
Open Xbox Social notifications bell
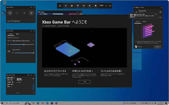pyautogui.click(x=160, y=12)
